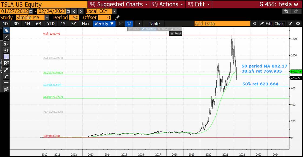Open the annotation notes icon beside Edit Chart
Screen dimensions: 303x157
(x=290, y=24)
